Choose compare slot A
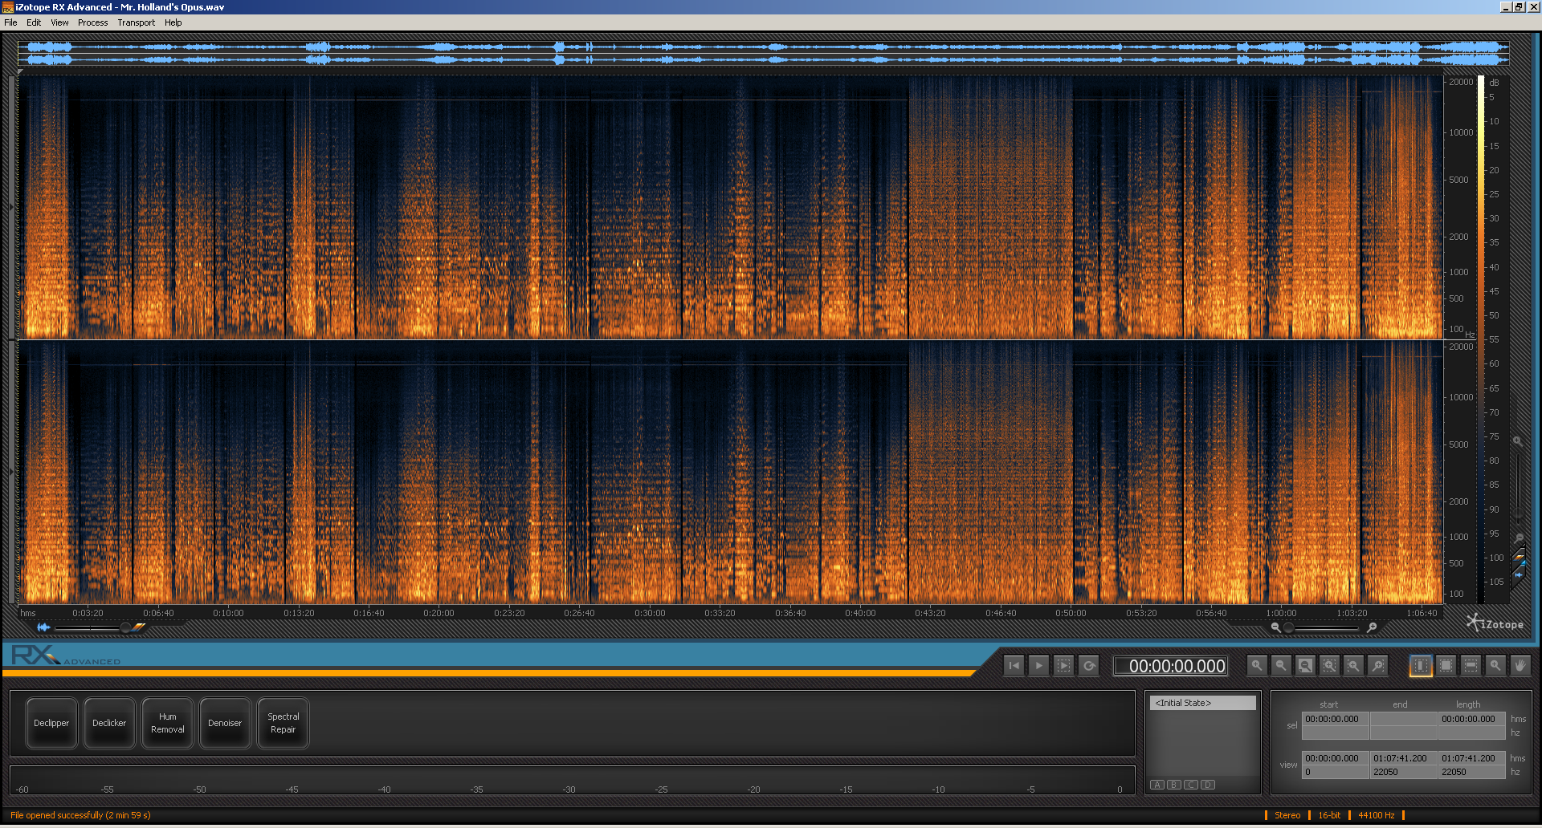 click(1157, 785)
